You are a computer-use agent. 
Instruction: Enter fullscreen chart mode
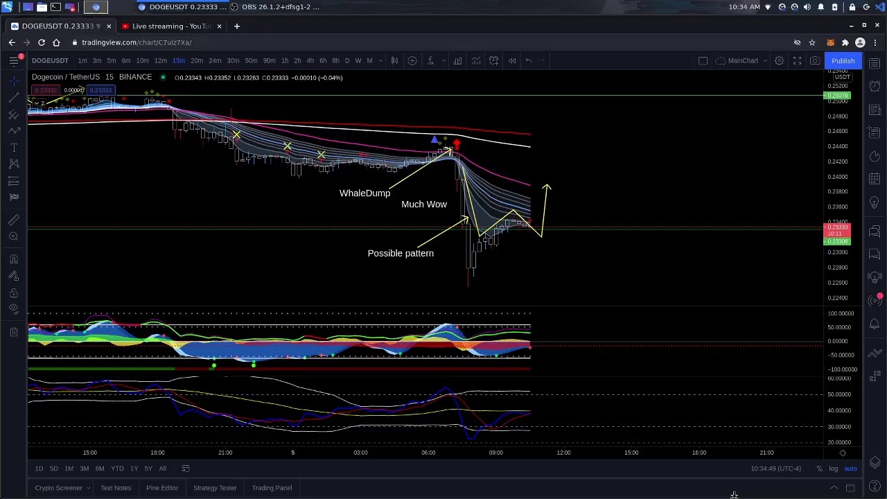click(797, 61)
